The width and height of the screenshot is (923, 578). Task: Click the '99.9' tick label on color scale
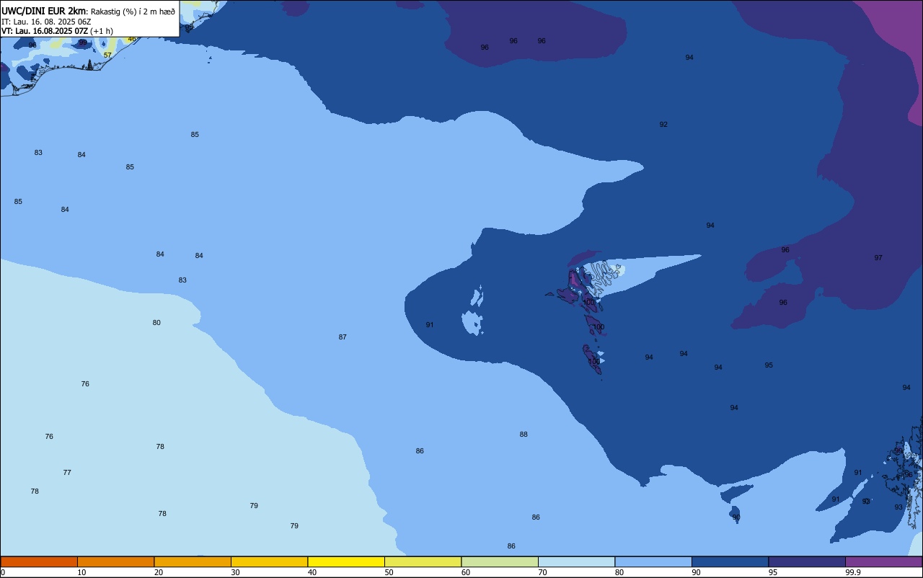point(853,572)
